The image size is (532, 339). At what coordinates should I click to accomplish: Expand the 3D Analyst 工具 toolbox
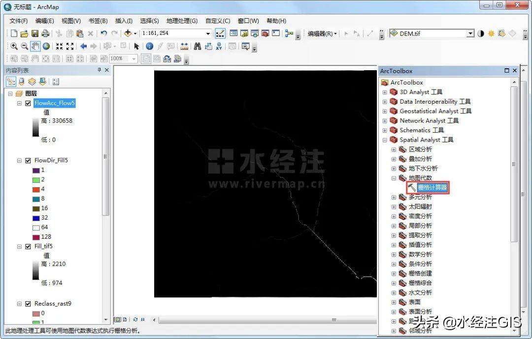click(x=385, y=92)
